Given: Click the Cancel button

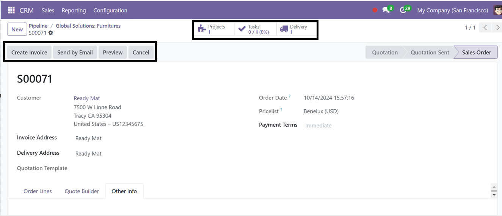Looking at the screenshot, I should point(141,52).
